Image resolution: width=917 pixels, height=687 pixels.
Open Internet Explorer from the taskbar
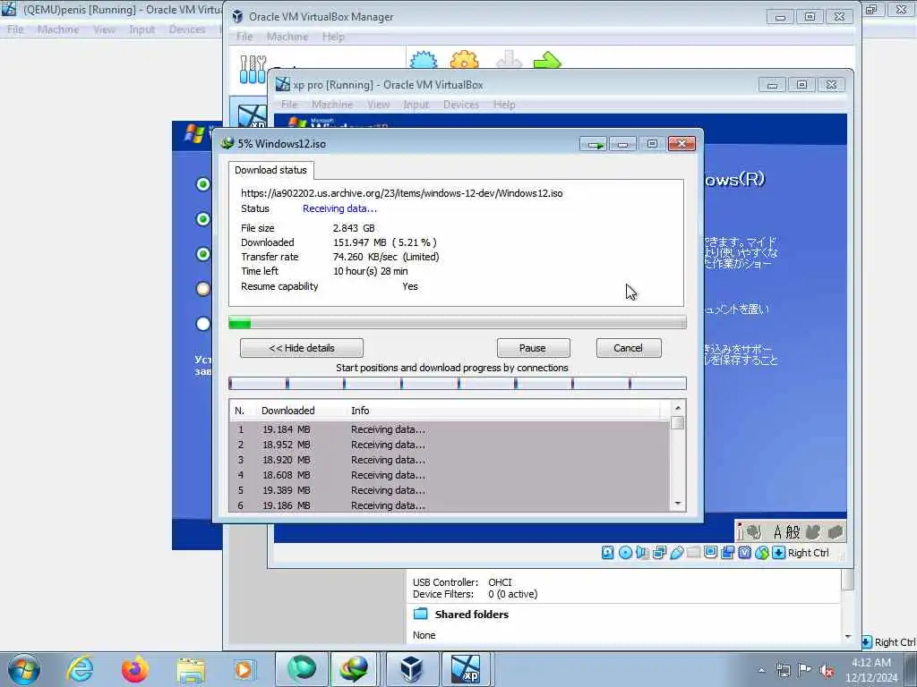pyautogui.click(x=80, y=669)
